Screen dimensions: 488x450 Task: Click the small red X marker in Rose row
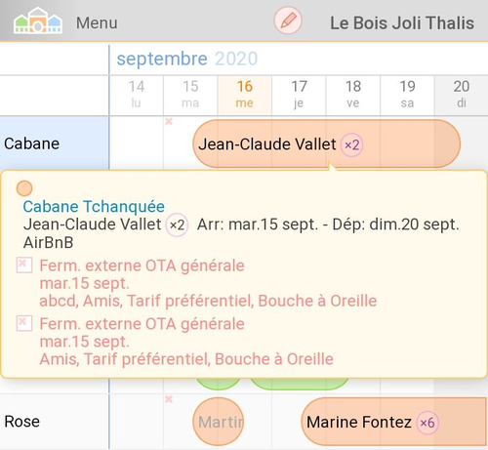169,399
